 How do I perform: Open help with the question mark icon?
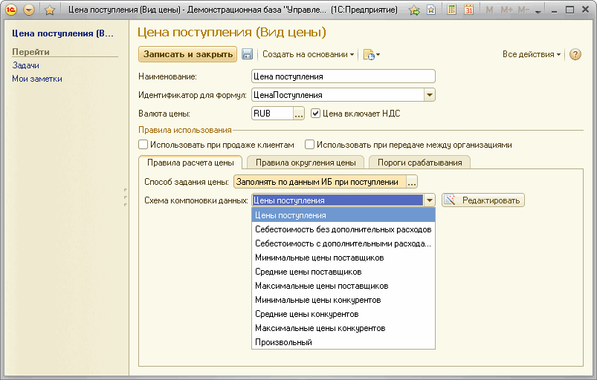point(575,55)
